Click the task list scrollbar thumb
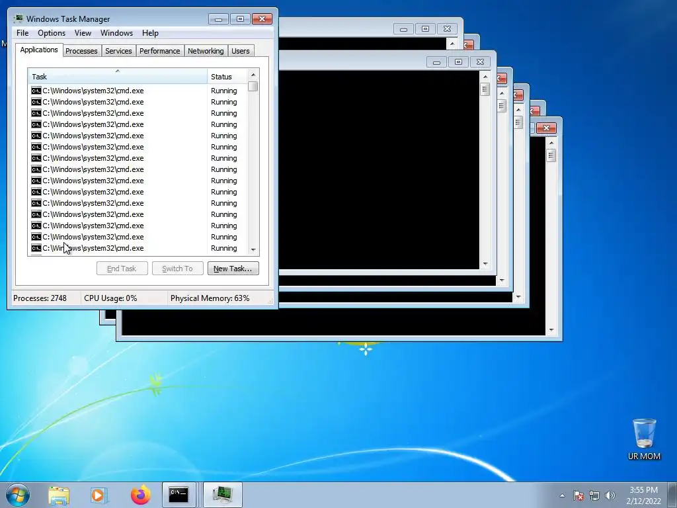 253,87
